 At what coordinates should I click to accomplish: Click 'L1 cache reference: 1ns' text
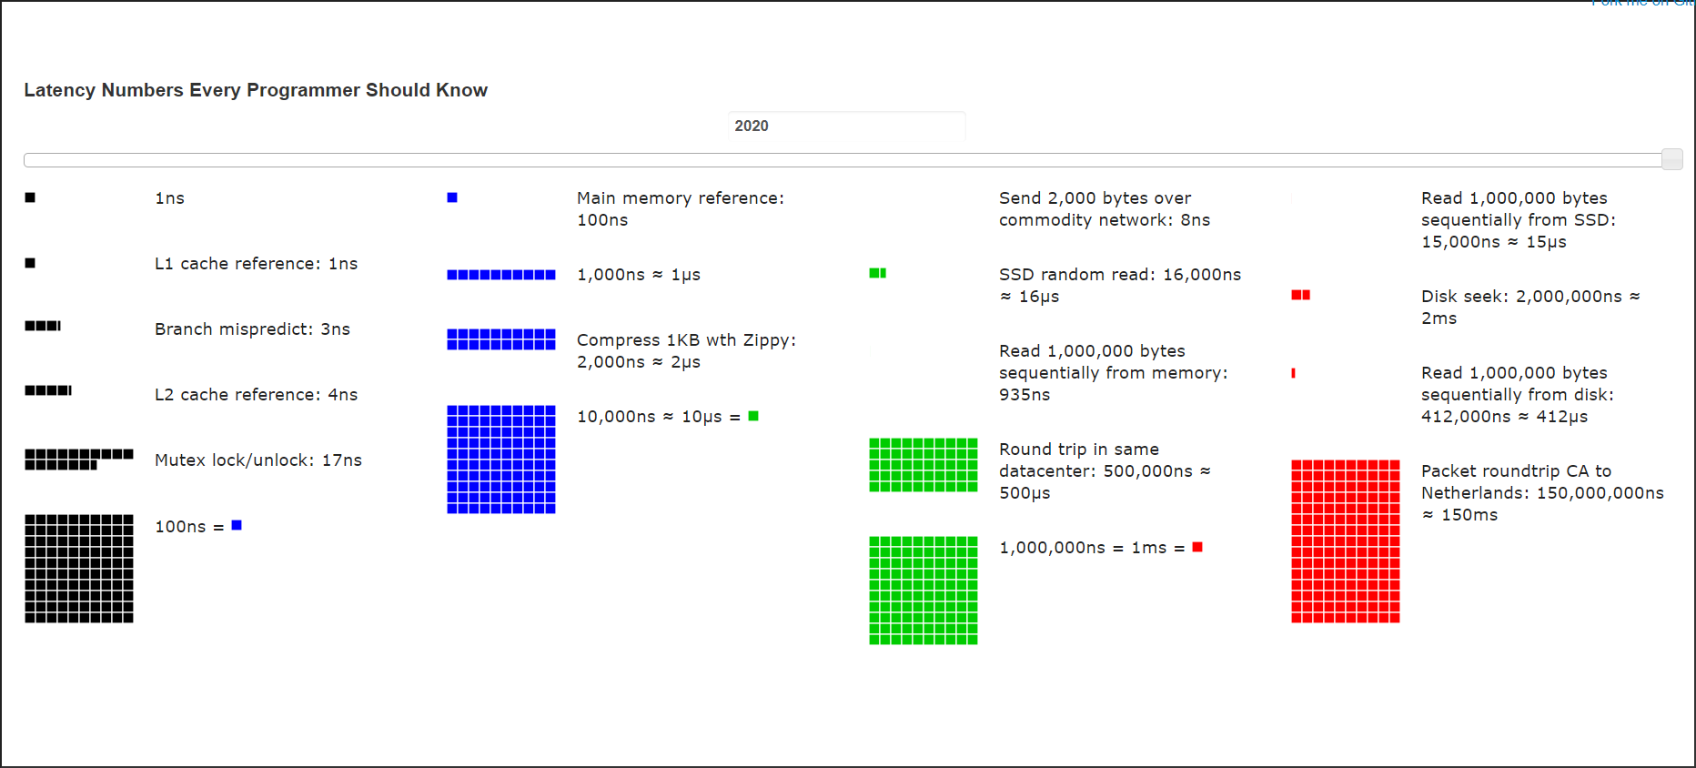tap(257, 264)
